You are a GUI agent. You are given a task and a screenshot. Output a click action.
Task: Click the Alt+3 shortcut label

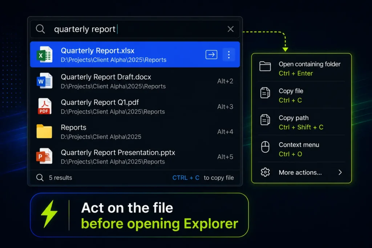225,107
